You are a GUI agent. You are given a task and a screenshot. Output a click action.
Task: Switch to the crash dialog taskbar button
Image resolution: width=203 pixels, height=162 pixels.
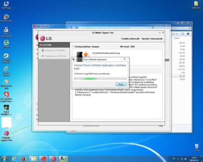(x=63, y=159)
